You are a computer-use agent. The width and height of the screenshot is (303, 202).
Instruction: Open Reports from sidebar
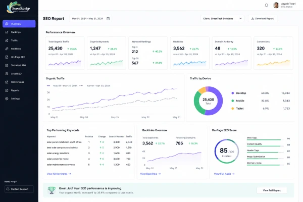(x=19, y=90)
